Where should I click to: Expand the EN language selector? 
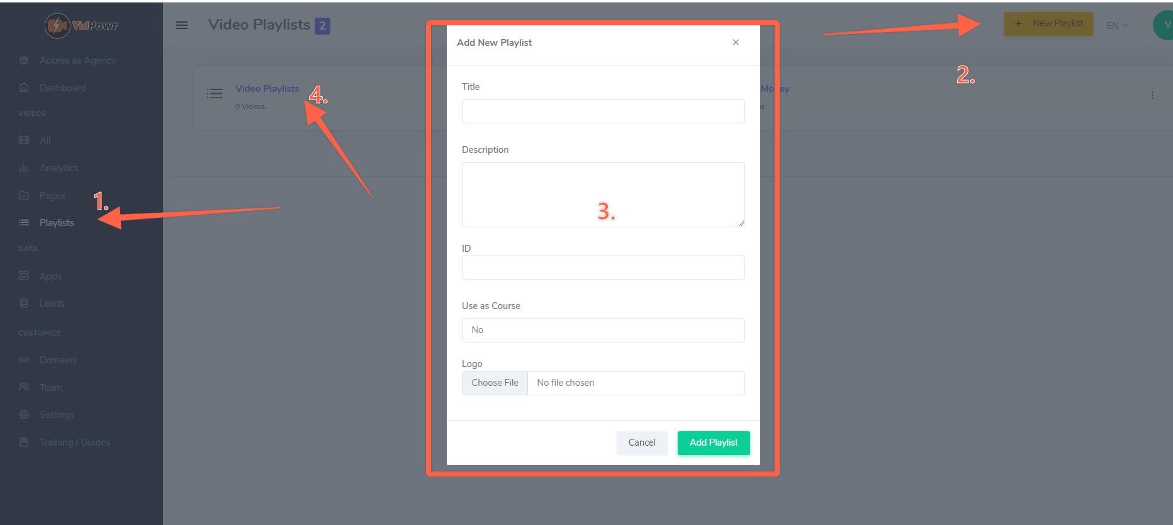[1117, 25]
